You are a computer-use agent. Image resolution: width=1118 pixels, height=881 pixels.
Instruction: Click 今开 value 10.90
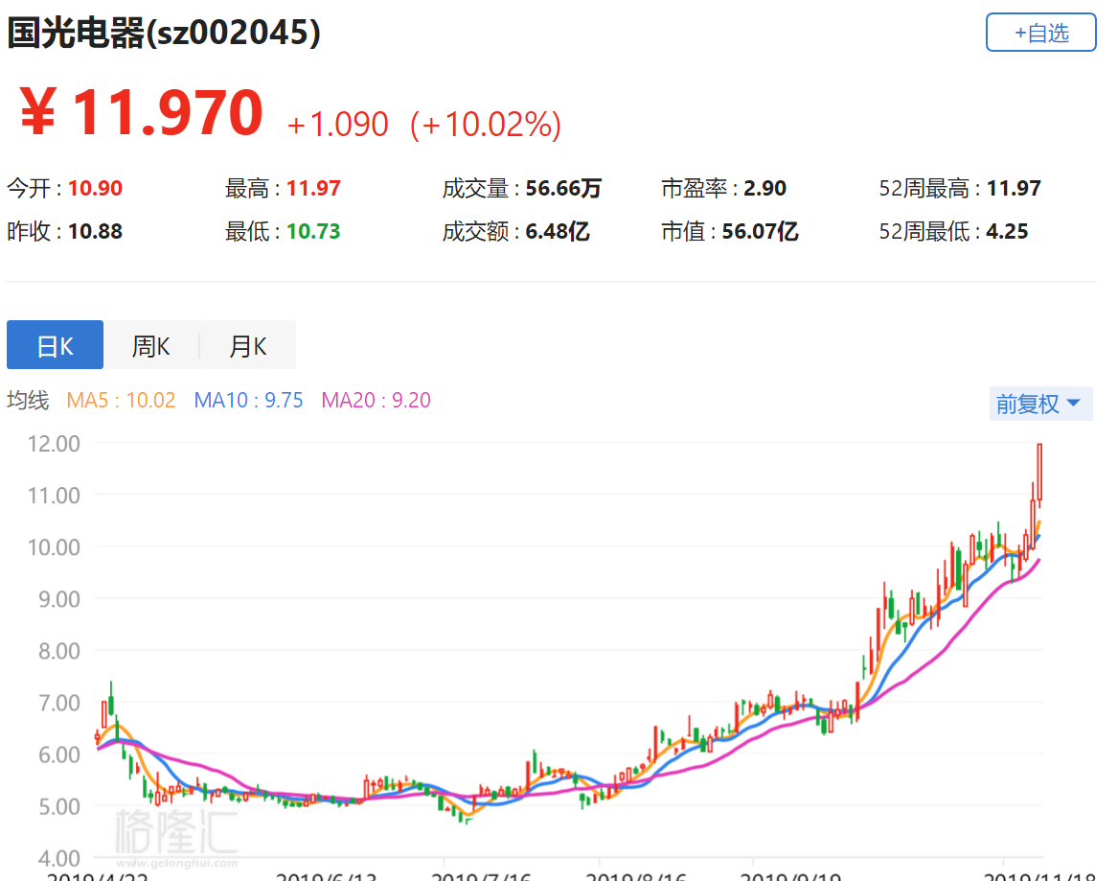pyautogui.click(x=95, y=188)
